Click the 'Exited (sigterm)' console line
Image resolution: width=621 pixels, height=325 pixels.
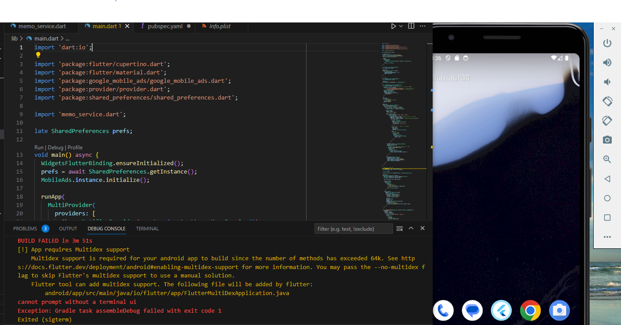pyautogui.click(x=45, y=319)
